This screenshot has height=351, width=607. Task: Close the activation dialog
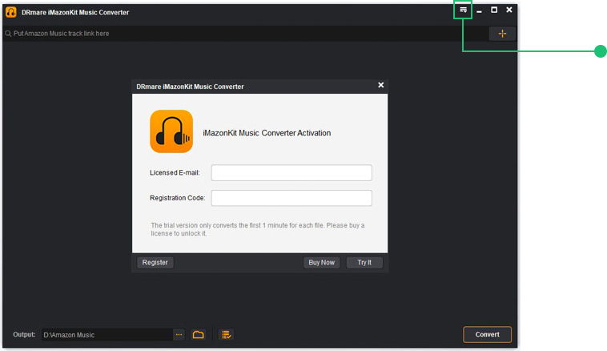381,85
